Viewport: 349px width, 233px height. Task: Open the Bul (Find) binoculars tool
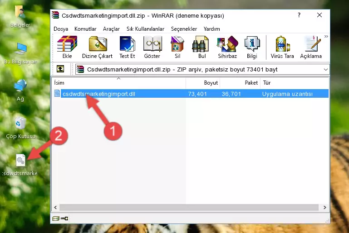point(202,47)
